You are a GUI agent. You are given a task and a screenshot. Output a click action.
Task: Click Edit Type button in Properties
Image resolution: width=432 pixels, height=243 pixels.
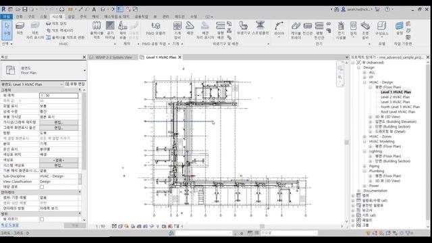[75, 84]
